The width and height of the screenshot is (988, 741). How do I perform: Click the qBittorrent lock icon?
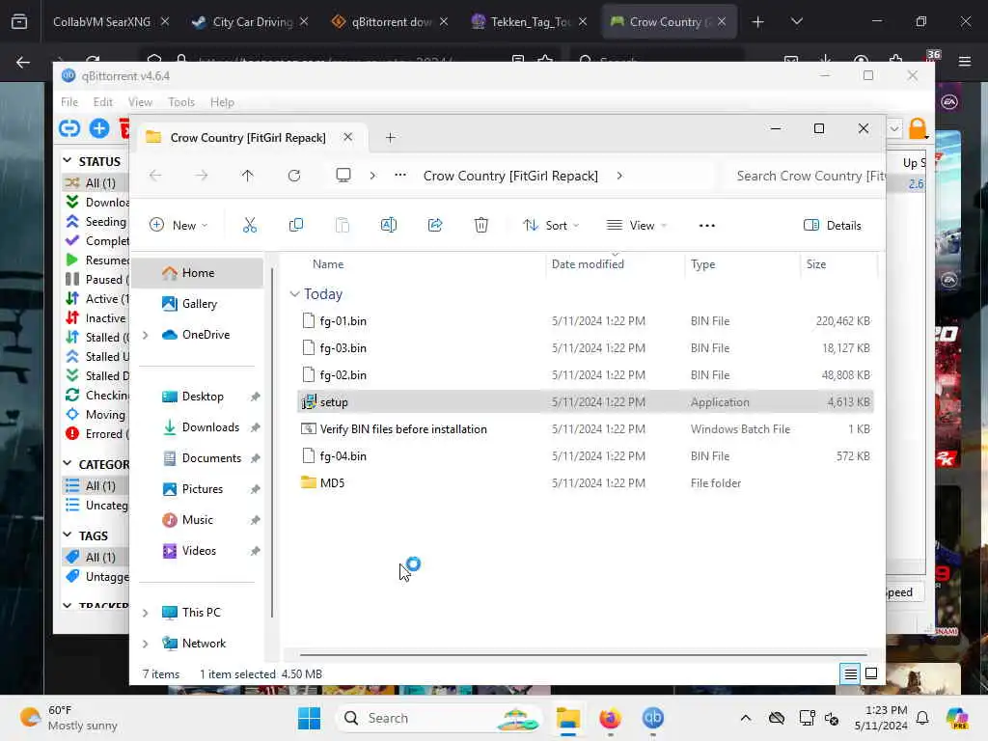coord(918,128)
